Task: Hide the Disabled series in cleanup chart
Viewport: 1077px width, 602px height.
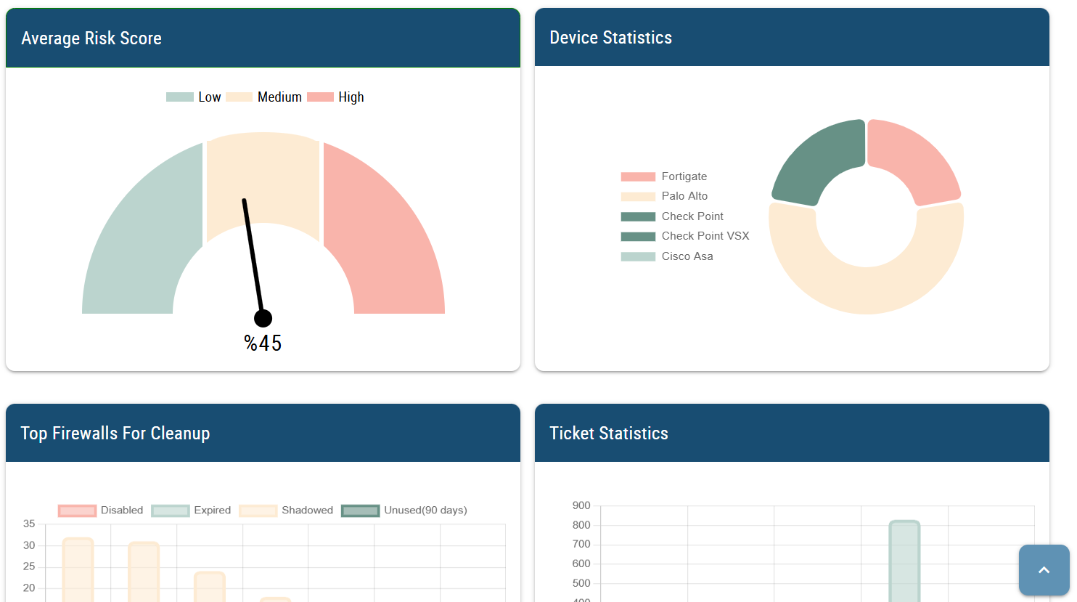Action: [76, 510]
